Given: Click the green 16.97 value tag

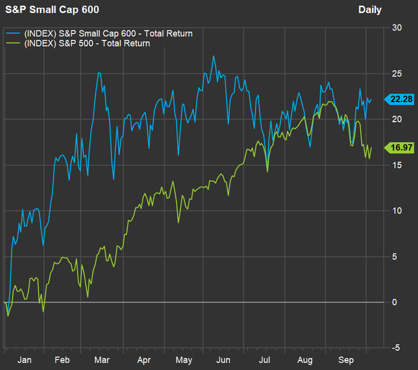Looking at the screenshot, I should [399, 147].
